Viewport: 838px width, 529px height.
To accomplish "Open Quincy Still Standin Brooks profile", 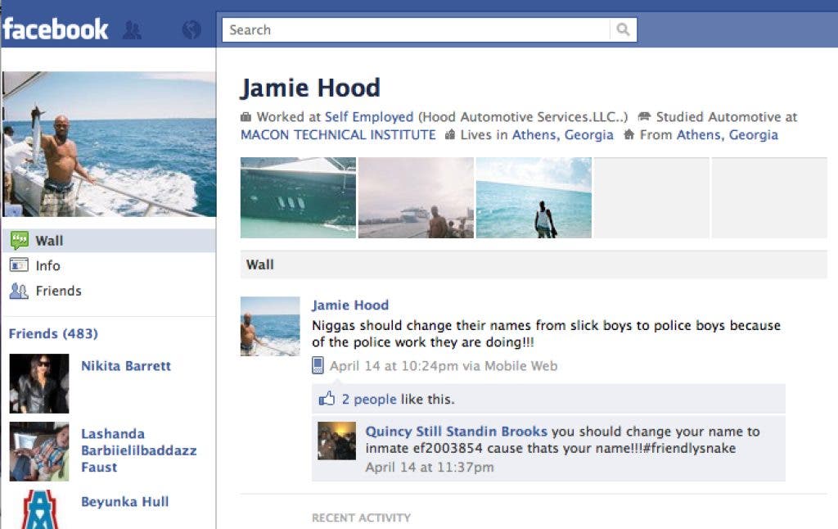I will (x=456, y=432).
